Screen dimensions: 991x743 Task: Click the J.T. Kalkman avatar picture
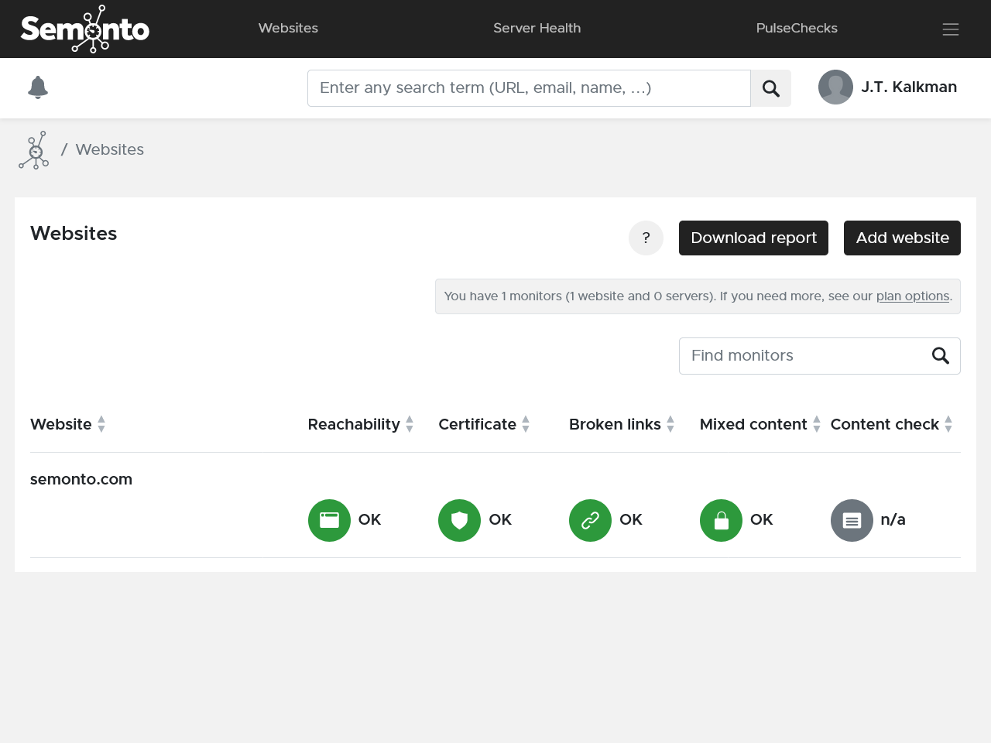(835, 87)
